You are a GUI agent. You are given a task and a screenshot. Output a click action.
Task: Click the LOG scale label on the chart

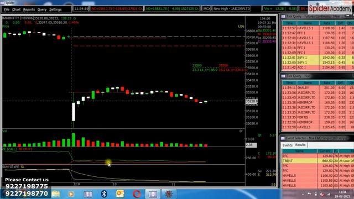tap(241, 27)
